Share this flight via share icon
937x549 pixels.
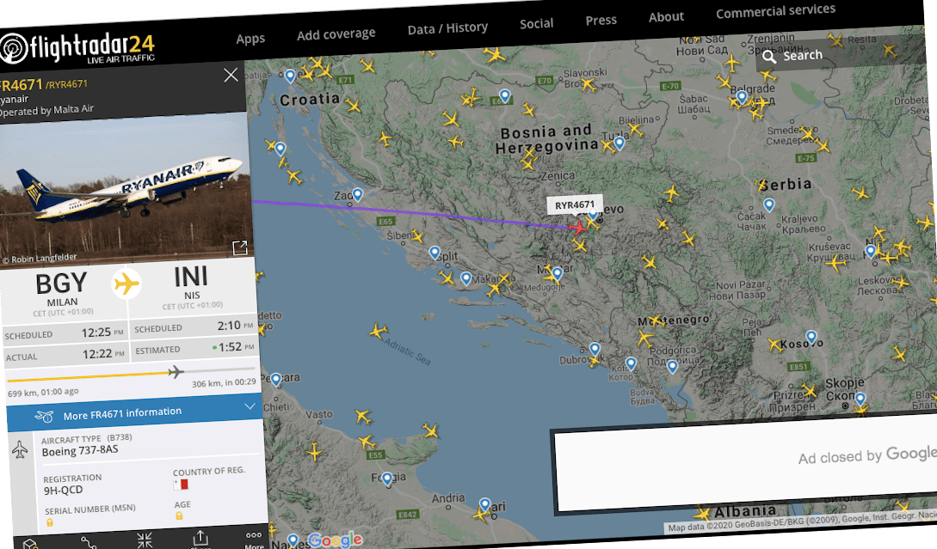click(200, 538)
